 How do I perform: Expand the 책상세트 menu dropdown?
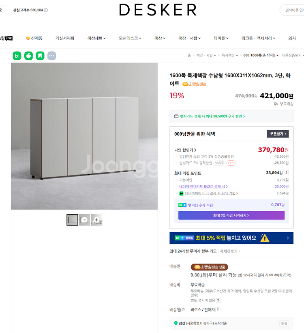[96, 38]
